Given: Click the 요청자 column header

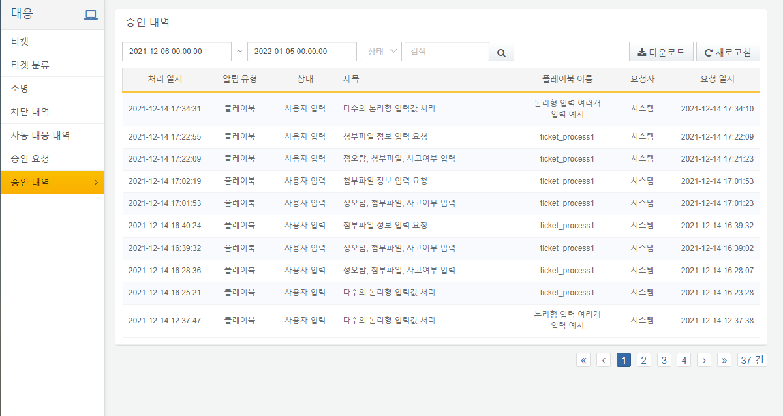Looking at the screenshot, I should pos(642,79).
